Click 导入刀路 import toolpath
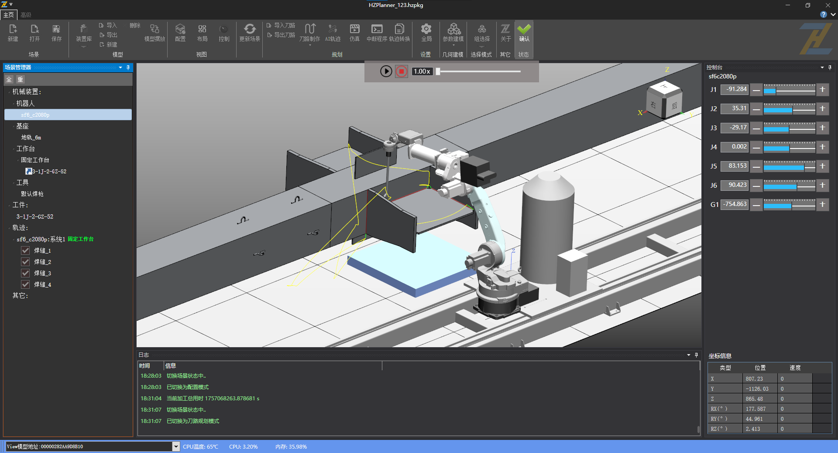 point(281,25)
